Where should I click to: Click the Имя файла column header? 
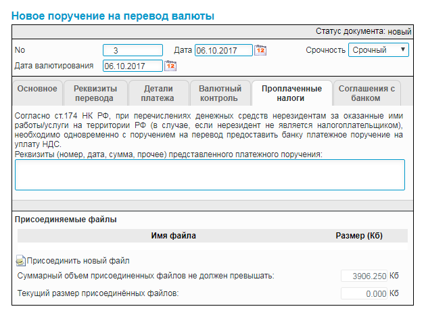(x=174, y=236)
